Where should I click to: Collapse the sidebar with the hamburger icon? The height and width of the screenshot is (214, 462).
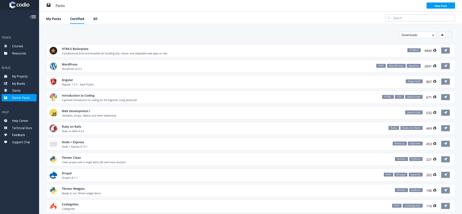(x=33, y=17)
